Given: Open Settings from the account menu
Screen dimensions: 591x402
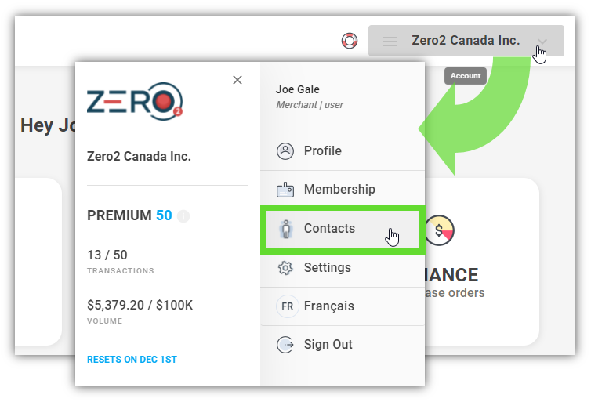Looking at the screenshot, I should coord(343,268).
